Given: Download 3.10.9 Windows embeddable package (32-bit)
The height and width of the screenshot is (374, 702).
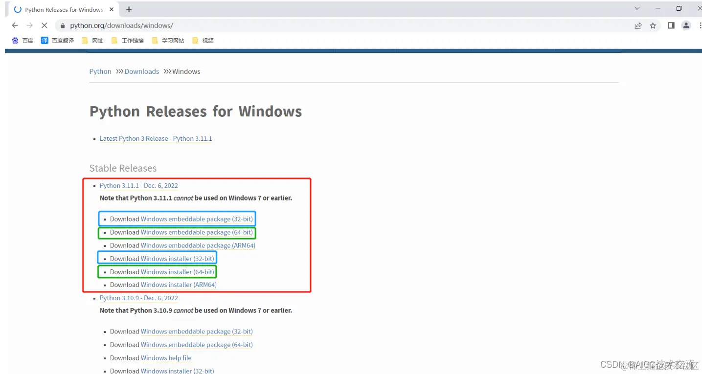Looking at the screenshot, I should [197, 331].
